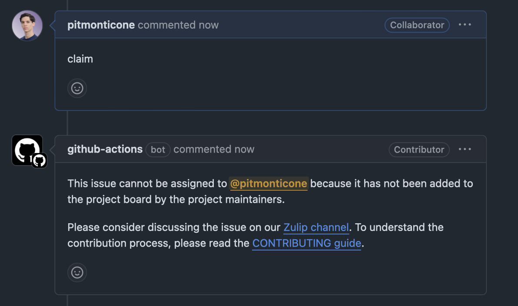Click the Collaborator badge

(417, 25)
